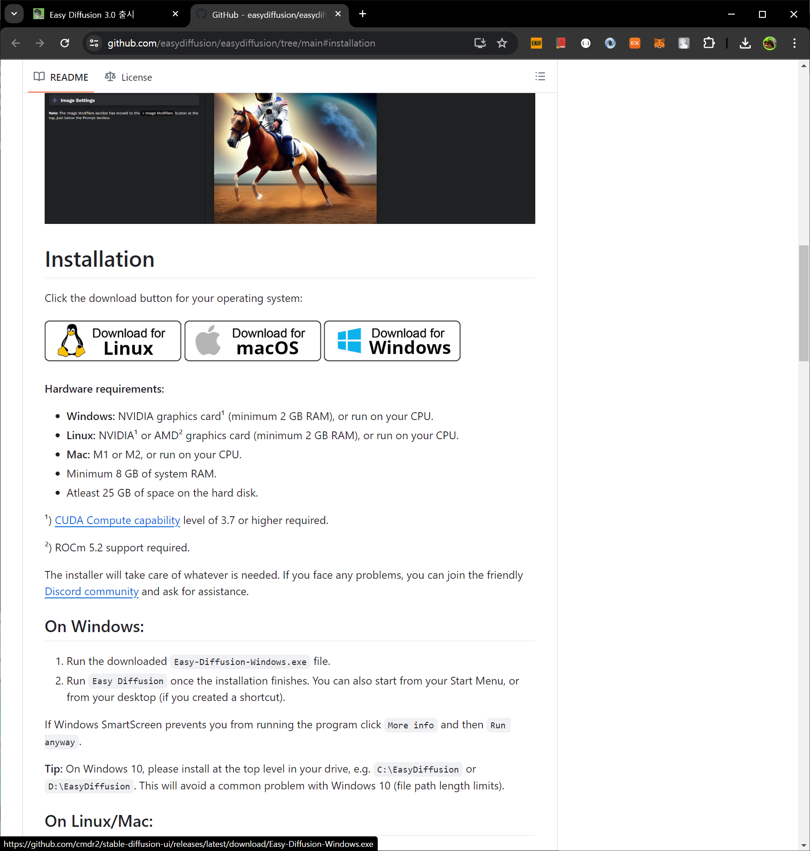This screenshot has width=810, height=851.
Task: Open the Extensions puzzle menu
Action: 709,43
